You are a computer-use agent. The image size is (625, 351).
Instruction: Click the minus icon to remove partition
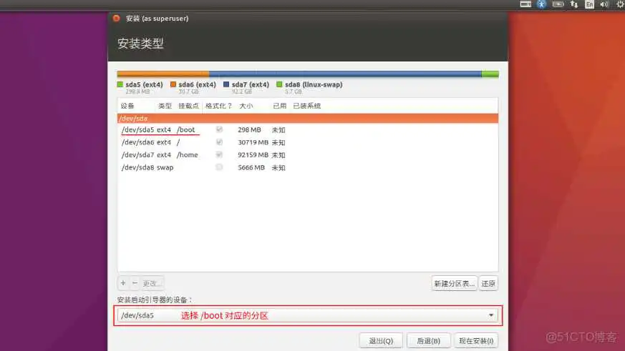[x=135, y=283]
